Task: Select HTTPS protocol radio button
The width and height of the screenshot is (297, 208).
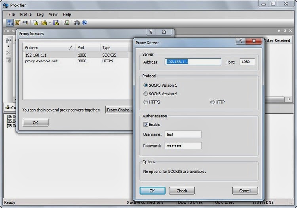Action: point(145,102)
